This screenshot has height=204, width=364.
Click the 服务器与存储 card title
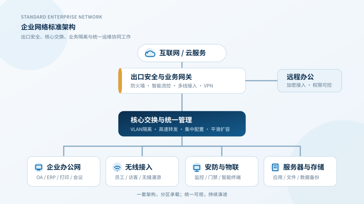(304, 167)
